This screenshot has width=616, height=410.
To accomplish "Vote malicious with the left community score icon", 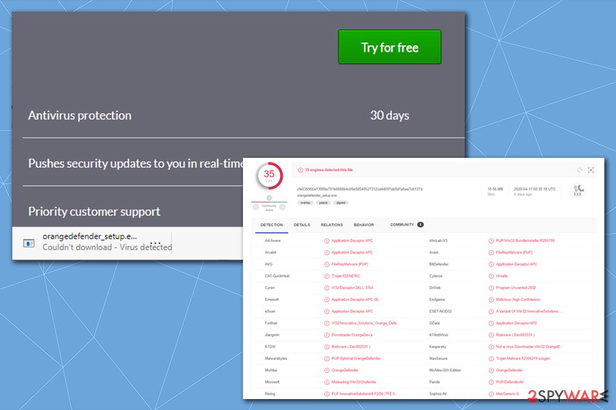I will point(256,207).
